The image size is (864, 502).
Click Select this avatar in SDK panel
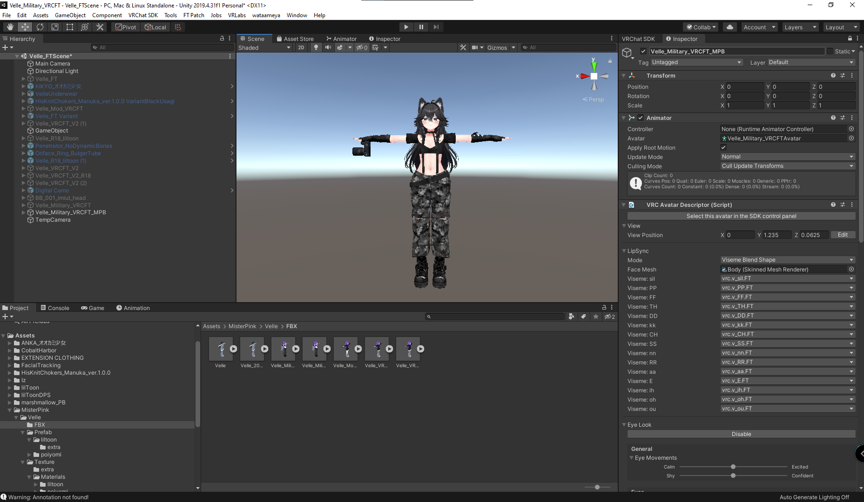pyautogui.click(x=741, y=216)
